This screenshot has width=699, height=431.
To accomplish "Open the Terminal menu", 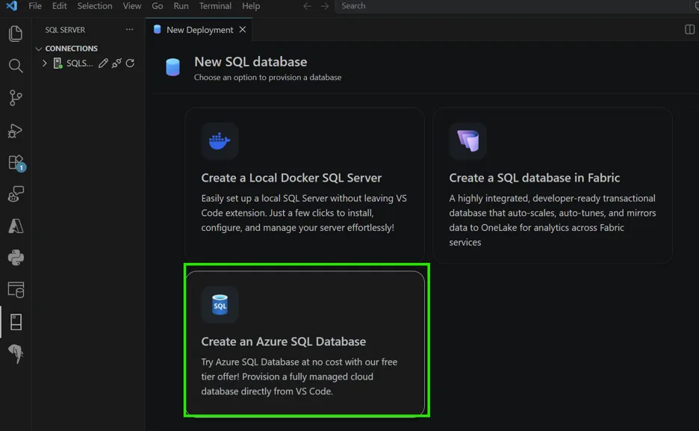I will 215,6.
